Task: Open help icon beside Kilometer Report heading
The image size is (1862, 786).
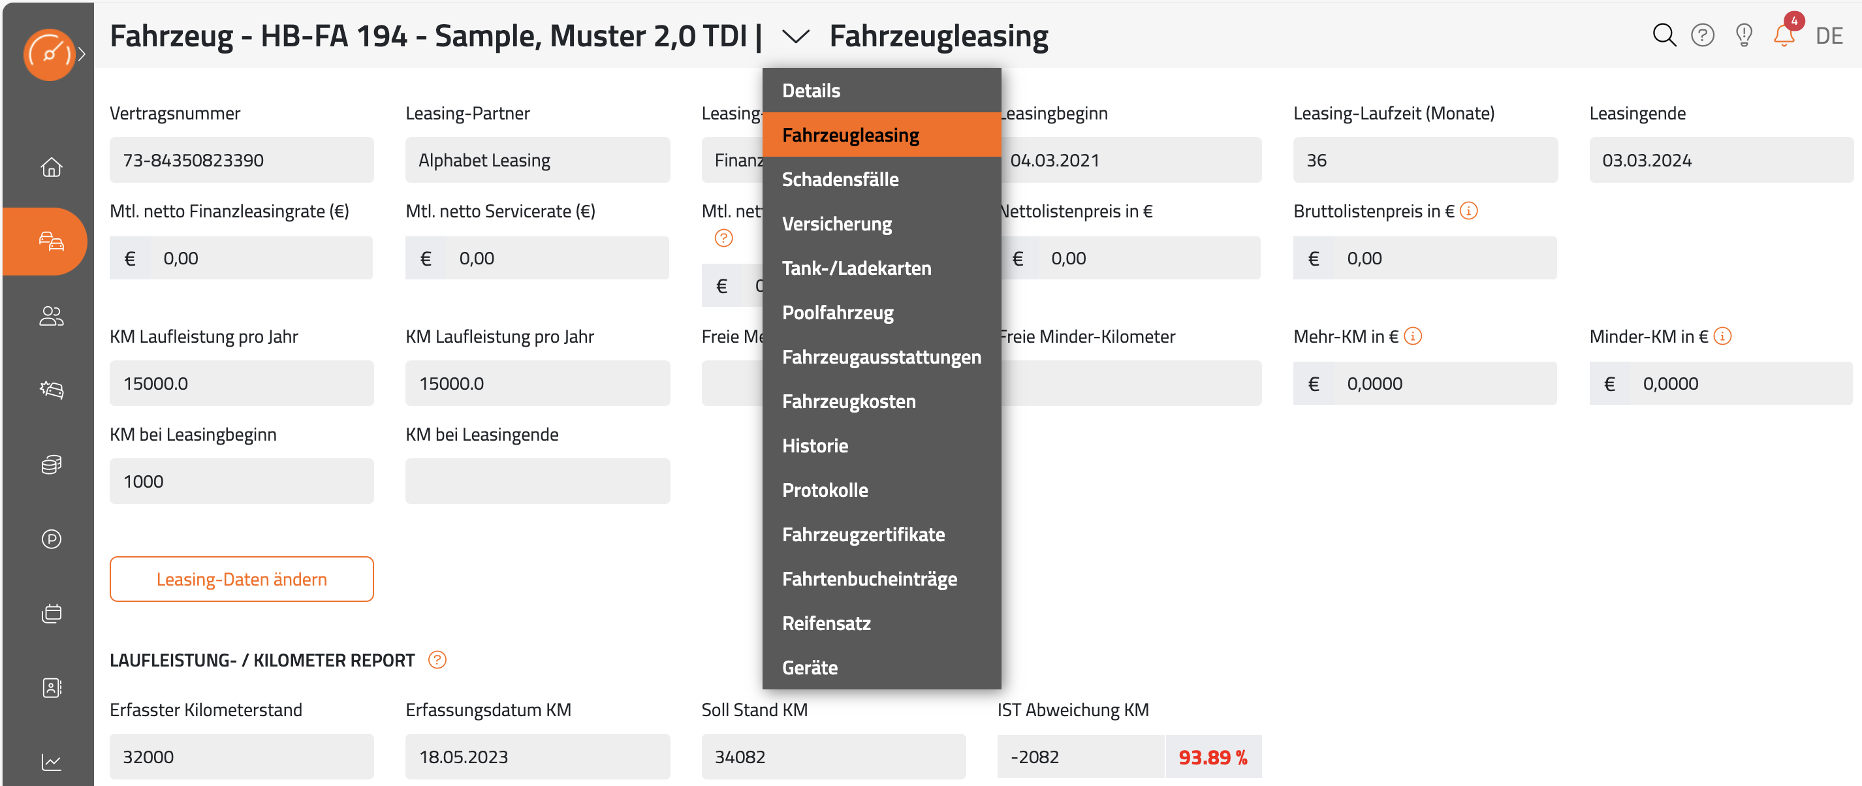Action: (x=437, y=659)
